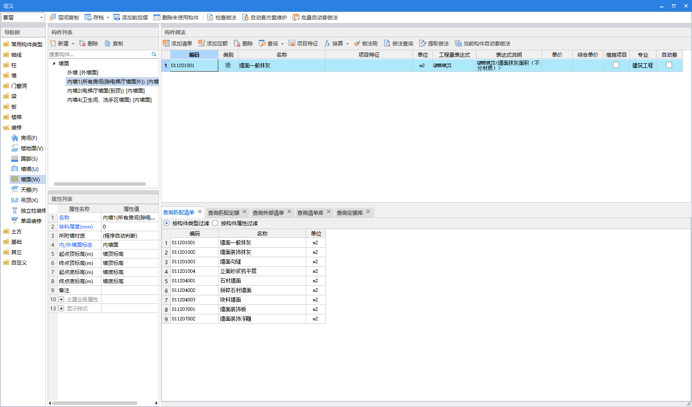Image resolution: width=692 pixels, height=407 pixels.
Task: Click the 换算 fx icon
Action: (327, 43)
